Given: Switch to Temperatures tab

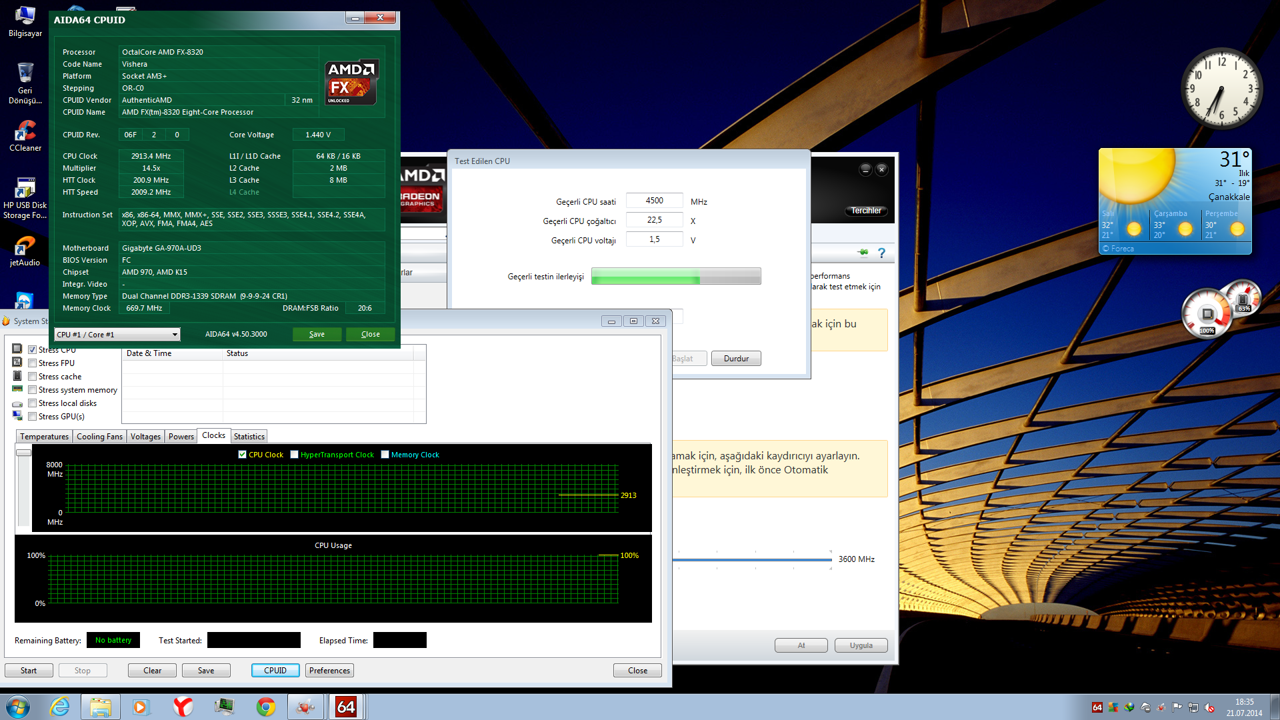Looking at the screenshot, I should (x=44, y=437).
